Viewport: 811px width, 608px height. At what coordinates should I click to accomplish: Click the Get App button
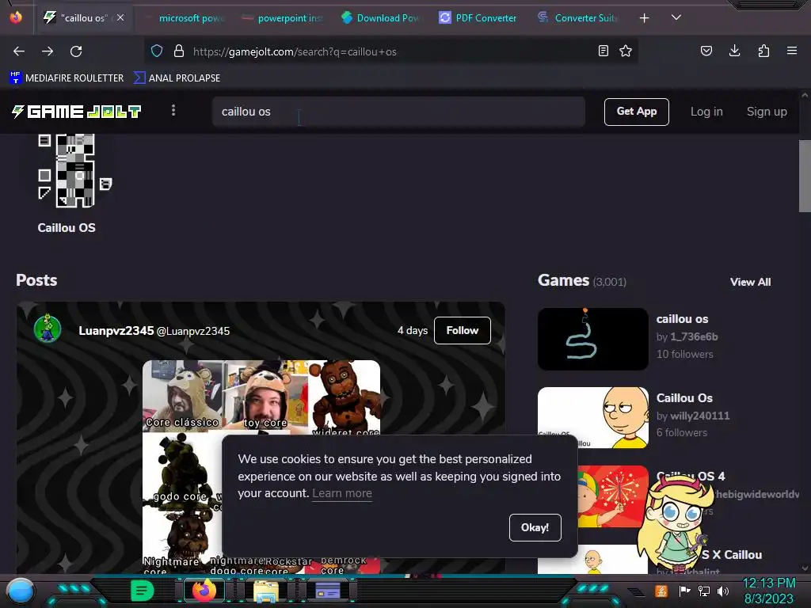pos(636,112)
